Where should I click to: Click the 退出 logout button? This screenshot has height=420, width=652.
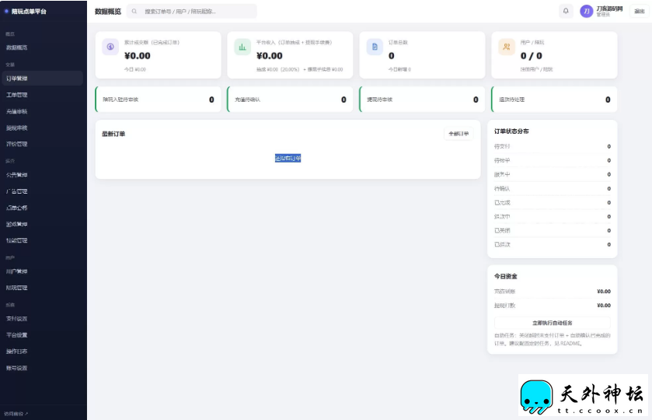pos(639,11)
